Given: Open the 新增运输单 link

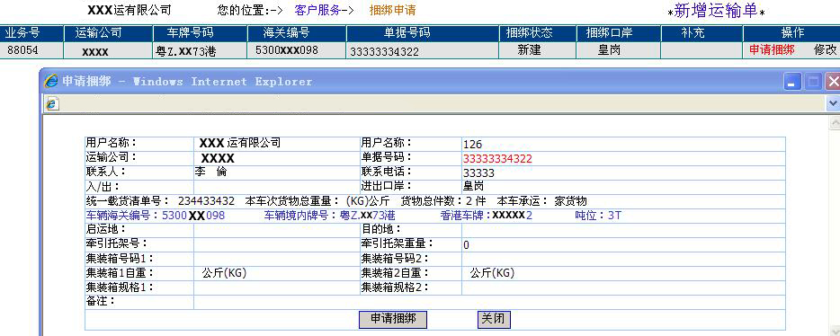Looking at the screenshot, I should [716, 12].
